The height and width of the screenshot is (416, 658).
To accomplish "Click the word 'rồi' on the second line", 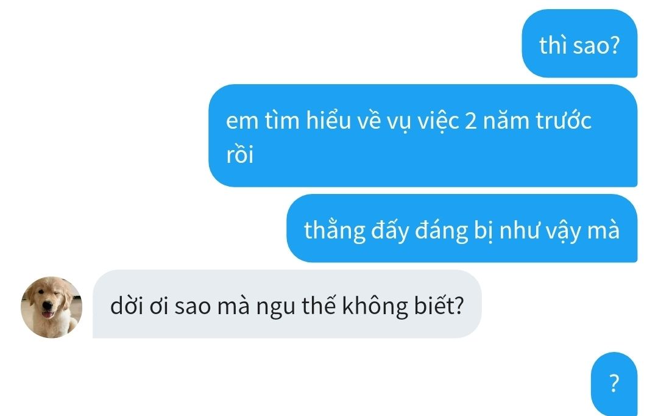I will tap(239, 155).
